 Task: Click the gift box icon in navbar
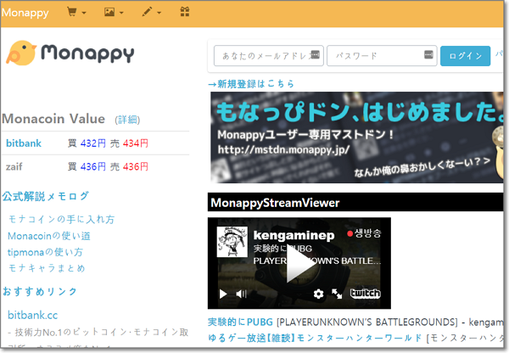tap(185, 13)
